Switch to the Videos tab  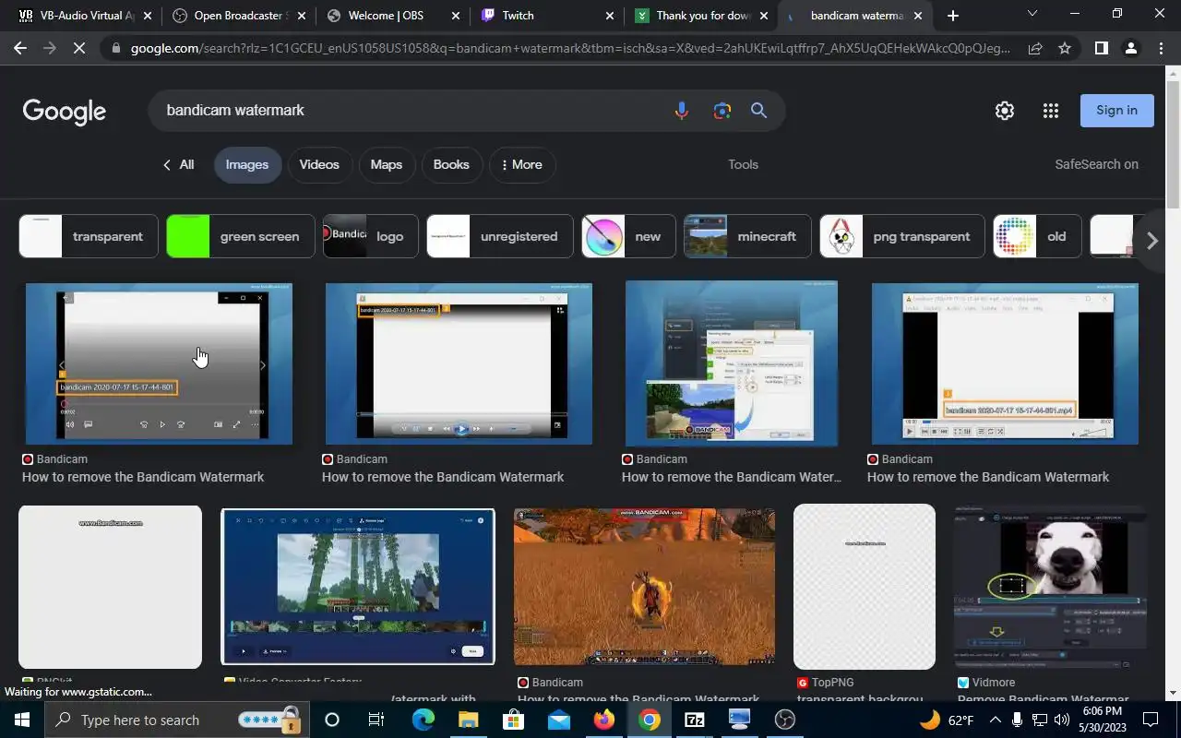(319, 165)
